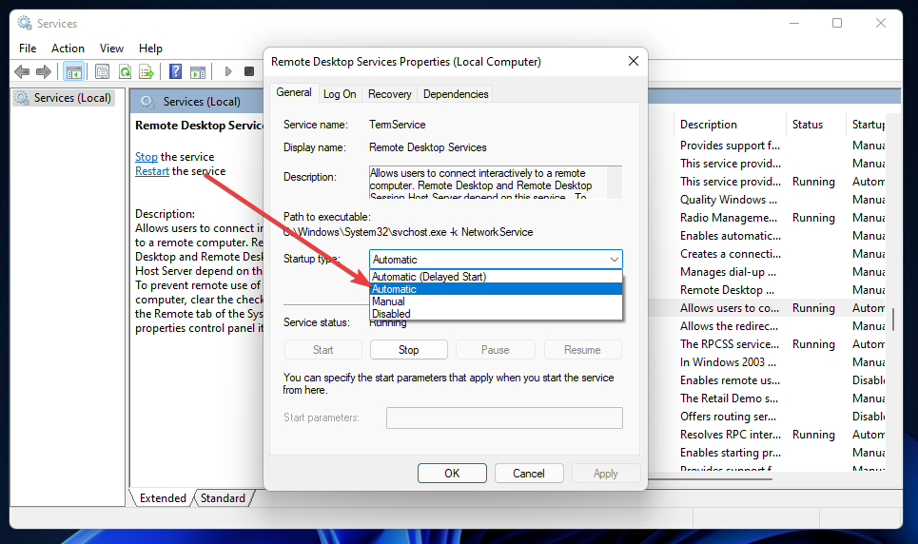
Task: Toggle the Show/Hide Action Pane toolbar icon
Action: click(x=198, y=71)
